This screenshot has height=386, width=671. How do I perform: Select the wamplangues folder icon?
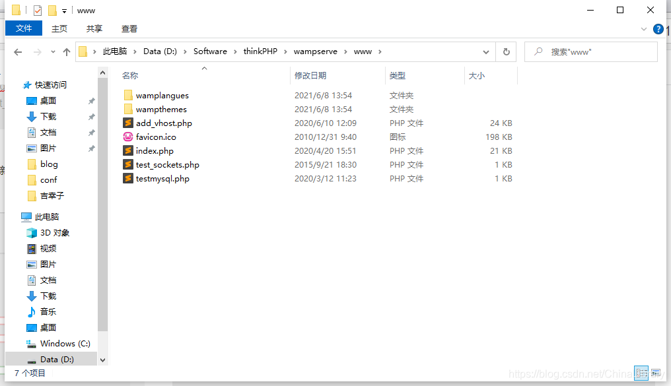point(128,95)
